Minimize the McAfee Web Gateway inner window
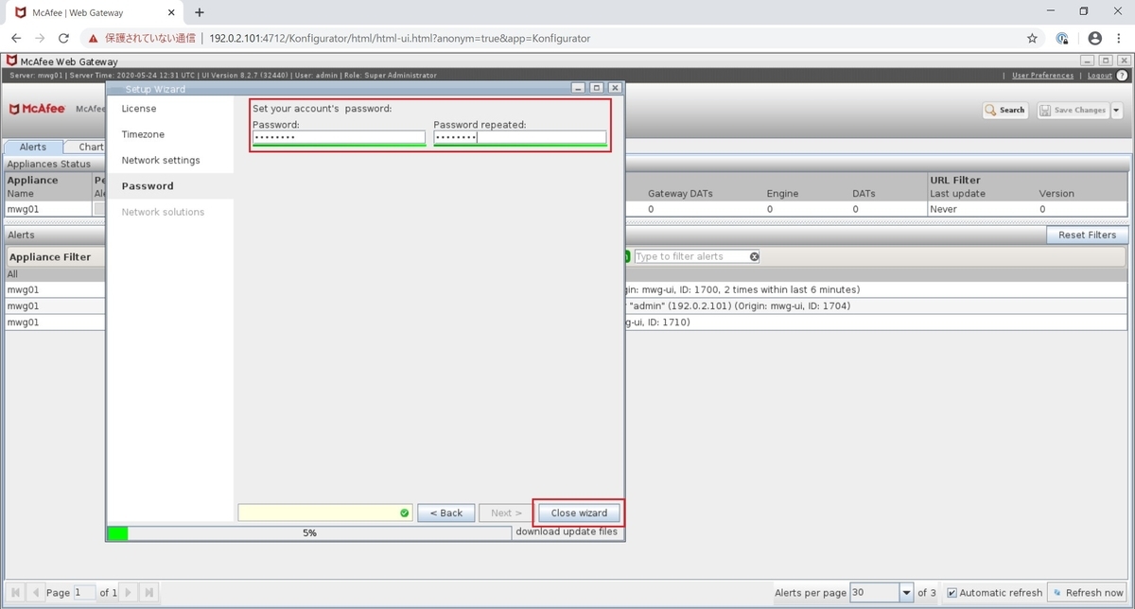Image resolution: width=1135 pixels, height=609 pixels. (x=1088, y=60)
